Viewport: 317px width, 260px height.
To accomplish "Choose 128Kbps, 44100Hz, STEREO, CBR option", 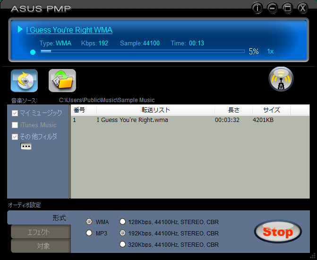I will pos(122,222).
